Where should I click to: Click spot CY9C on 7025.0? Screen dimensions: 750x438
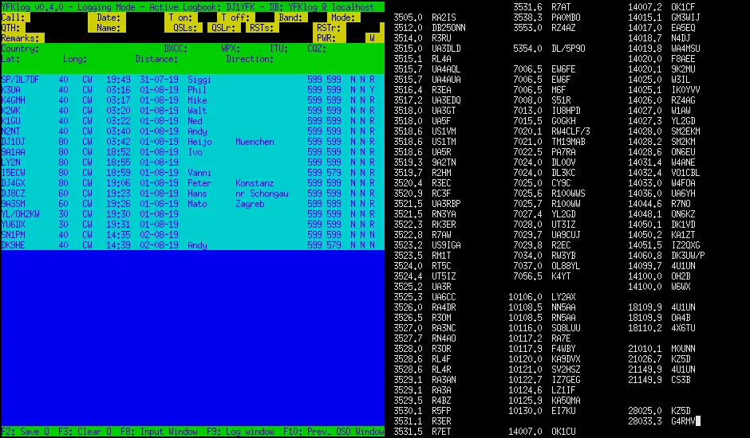point(542,183)
